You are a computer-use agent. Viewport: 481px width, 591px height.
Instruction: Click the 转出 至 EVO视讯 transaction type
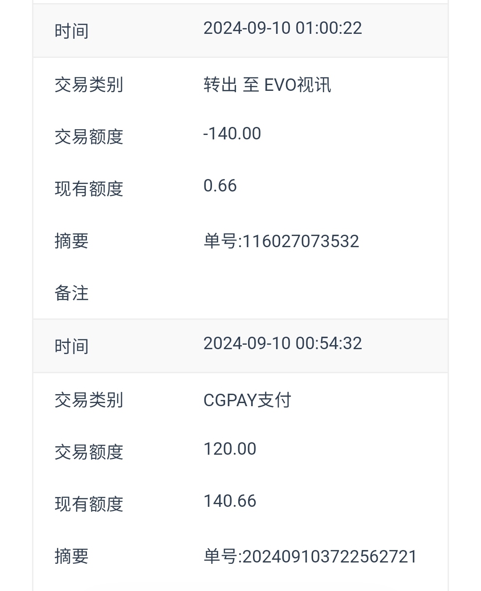[x=267, y=85]
